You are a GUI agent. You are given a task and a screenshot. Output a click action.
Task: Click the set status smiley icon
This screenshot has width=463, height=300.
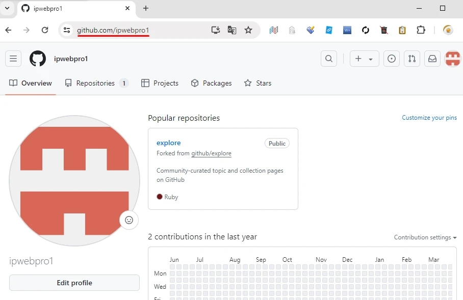pyautogui.click(x=129, y=220)
